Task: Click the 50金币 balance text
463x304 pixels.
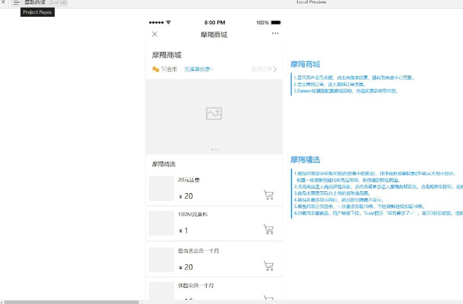Action: [169, 69]
